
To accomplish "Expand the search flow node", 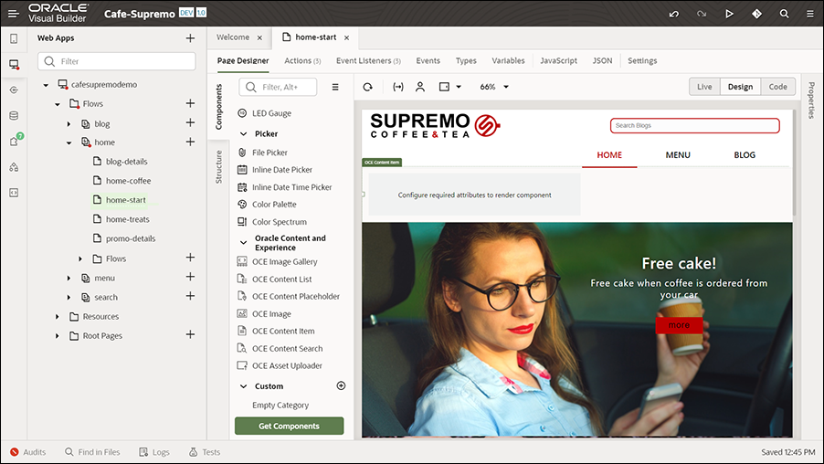I will pyautogui.click(x=69, y=298).
